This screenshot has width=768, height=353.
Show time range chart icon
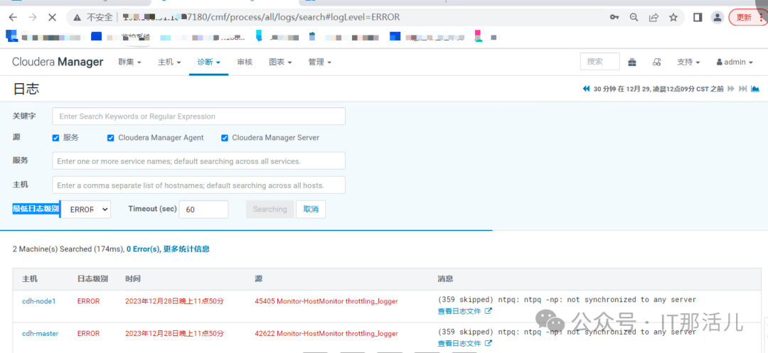click(x=754, y=89)
